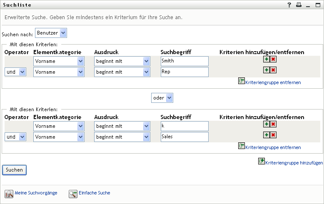Viewport: 324px width, 204px height.
Task: Focus the Suchbegriff field containing Smith
Action: click(184, 61)
